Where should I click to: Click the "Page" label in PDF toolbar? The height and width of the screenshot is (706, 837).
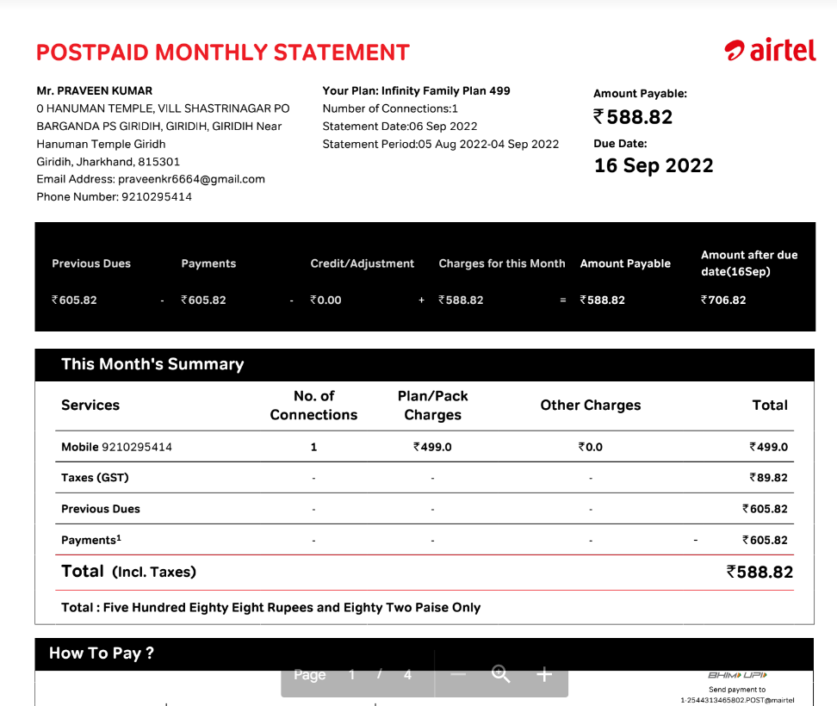(x=310, y=674)
